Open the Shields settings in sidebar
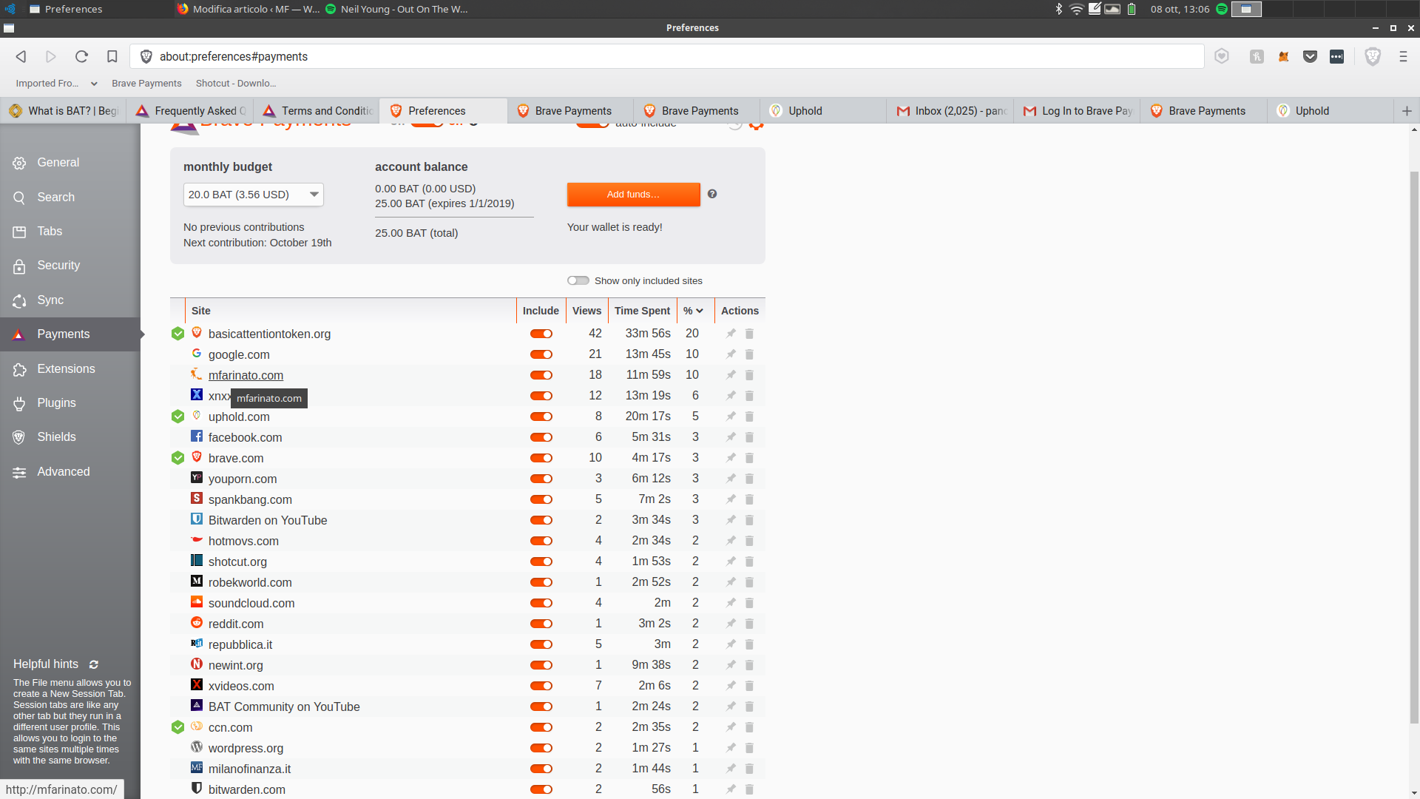 [70, 437]
